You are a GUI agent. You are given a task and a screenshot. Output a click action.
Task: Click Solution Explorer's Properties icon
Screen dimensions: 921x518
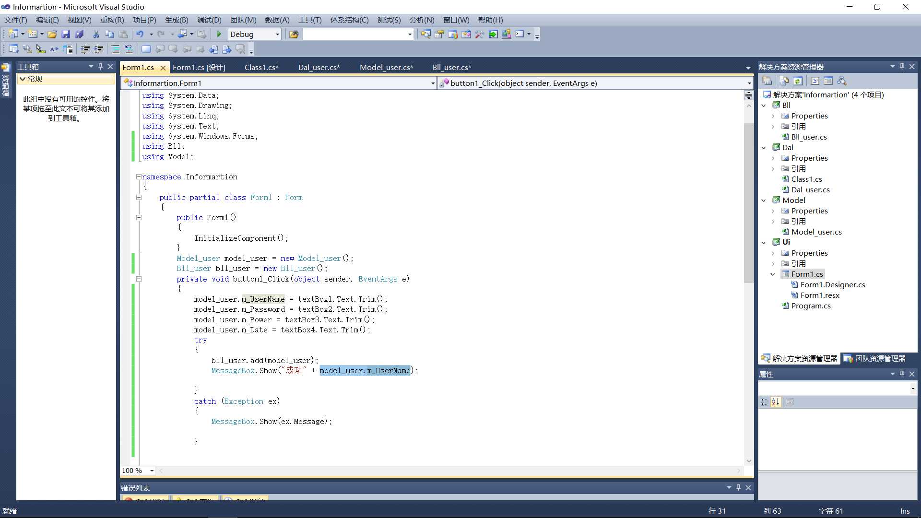767,81
